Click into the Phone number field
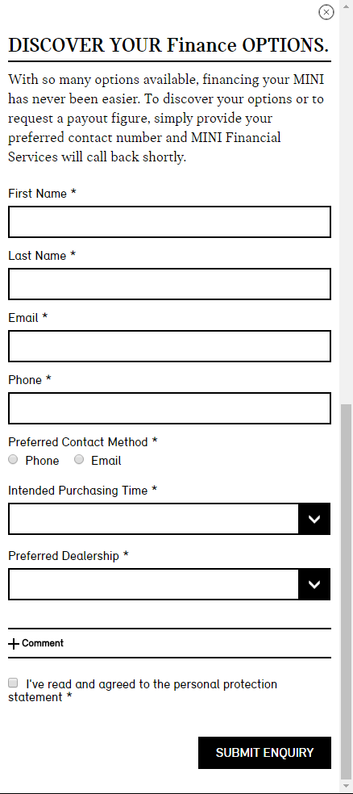The width and height of the screenshot is (353, 794). 169,408
